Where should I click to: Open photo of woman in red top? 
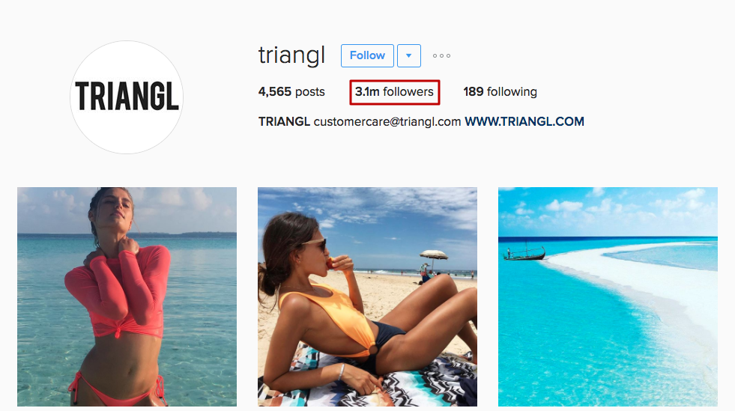tap(127, 296)
